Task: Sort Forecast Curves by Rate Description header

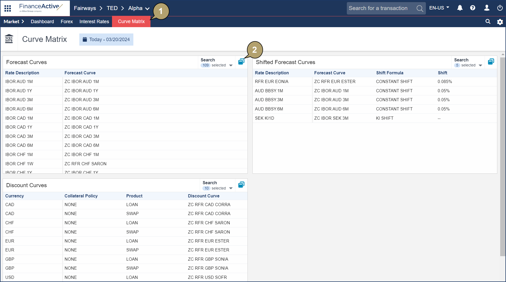Action: (x=22, y=73)
